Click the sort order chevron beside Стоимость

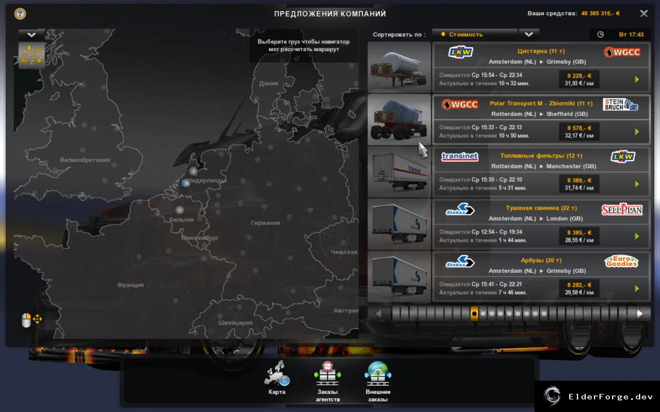pyautogui.click(x=529, y=34)
